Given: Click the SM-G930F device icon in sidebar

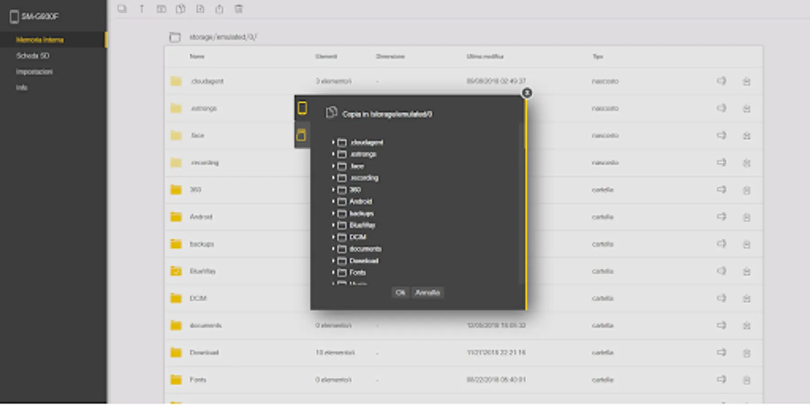Looking at the screenshot, I should tap(14, 17).
